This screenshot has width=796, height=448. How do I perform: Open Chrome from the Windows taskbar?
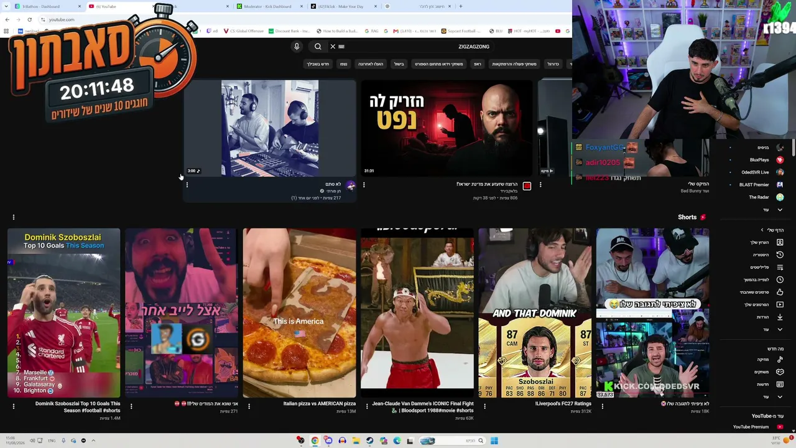click(315, 441)
